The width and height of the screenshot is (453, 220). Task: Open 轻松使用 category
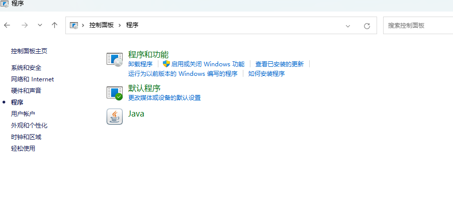(23, 148)
